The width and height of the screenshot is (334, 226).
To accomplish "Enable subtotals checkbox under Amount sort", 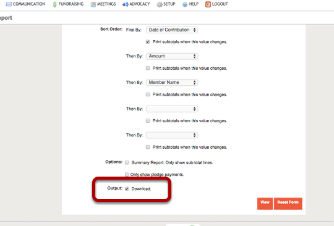I will point(148,68).
